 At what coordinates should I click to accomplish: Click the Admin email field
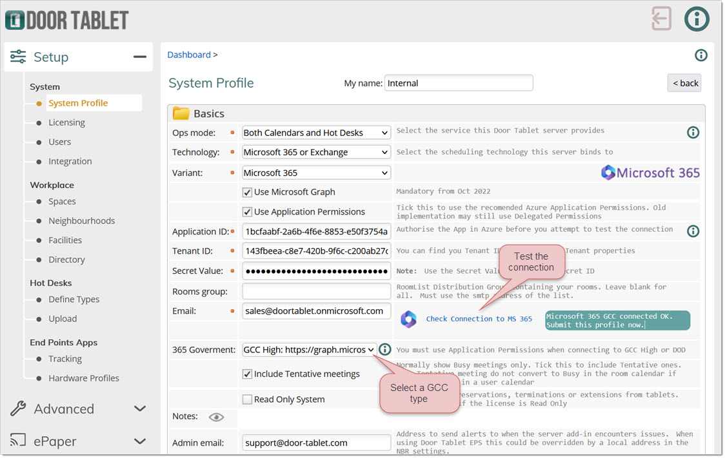pos(316,443)
